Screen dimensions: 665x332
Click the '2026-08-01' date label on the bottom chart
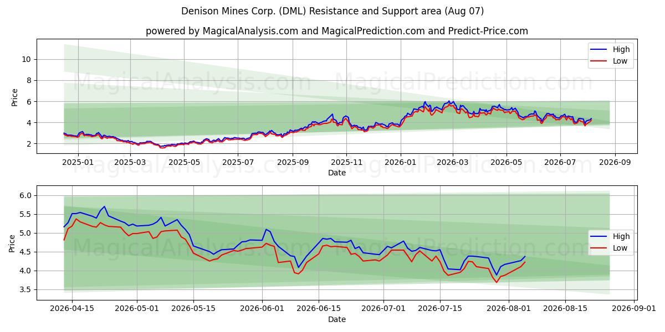509,309
